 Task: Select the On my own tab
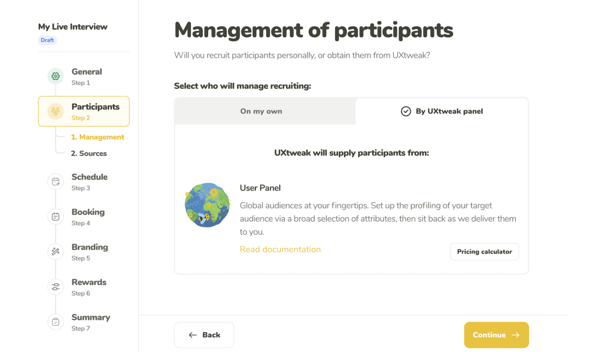265,111
